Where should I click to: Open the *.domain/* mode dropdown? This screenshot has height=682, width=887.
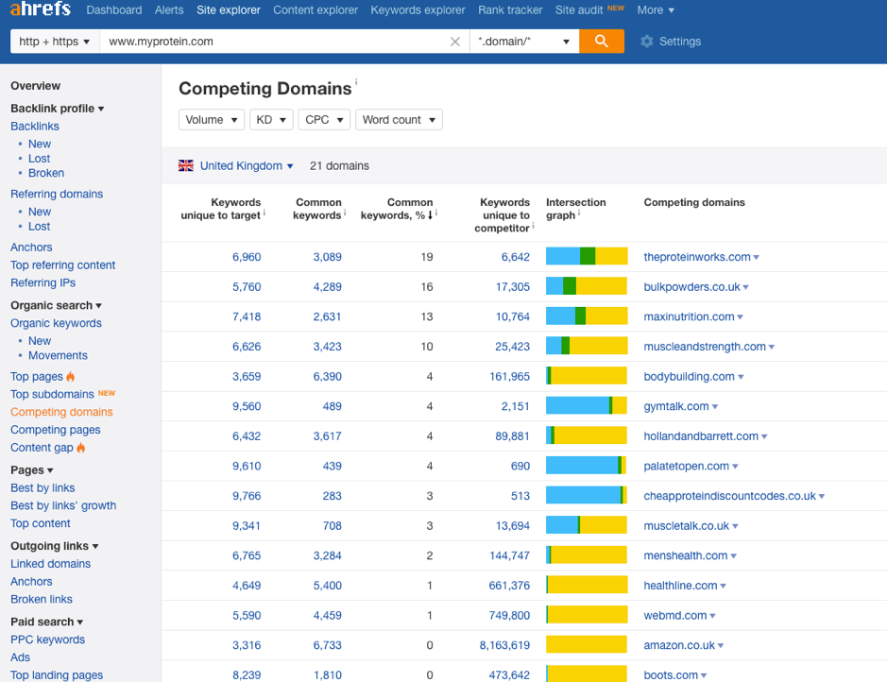[x=524, y=42]
